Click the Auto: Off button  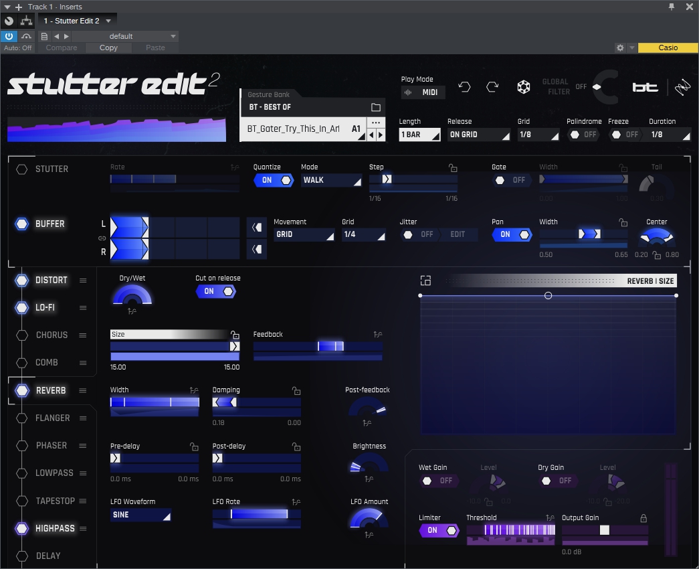[18, 48]
